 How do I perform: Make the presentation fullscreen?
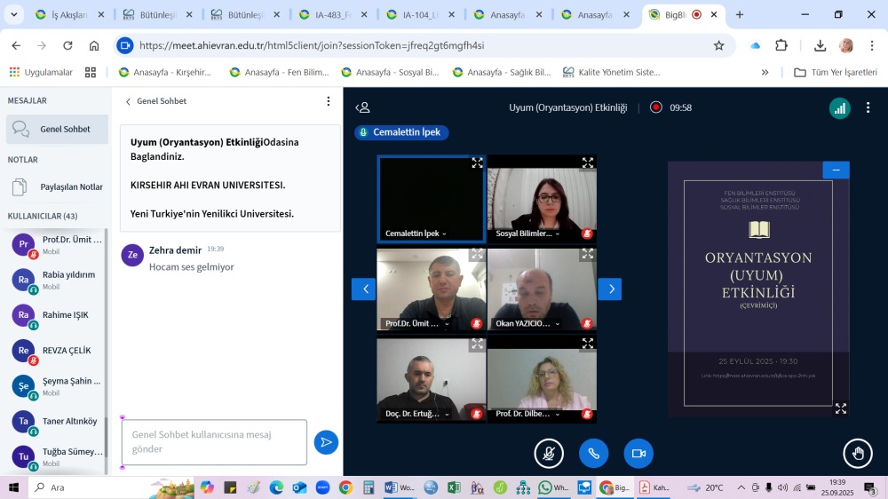[x=840, y=408]
